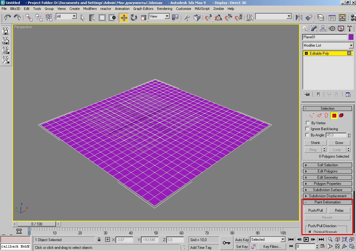
Task: Click the Pin Stack icon
Action: coord(307,95)
